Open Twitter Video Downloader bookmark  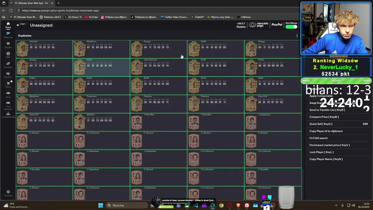click(174, 17)
